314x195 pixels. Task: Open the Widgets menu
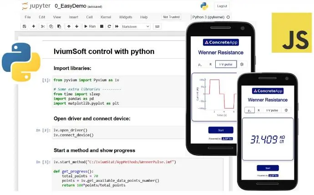coord(126,17)
